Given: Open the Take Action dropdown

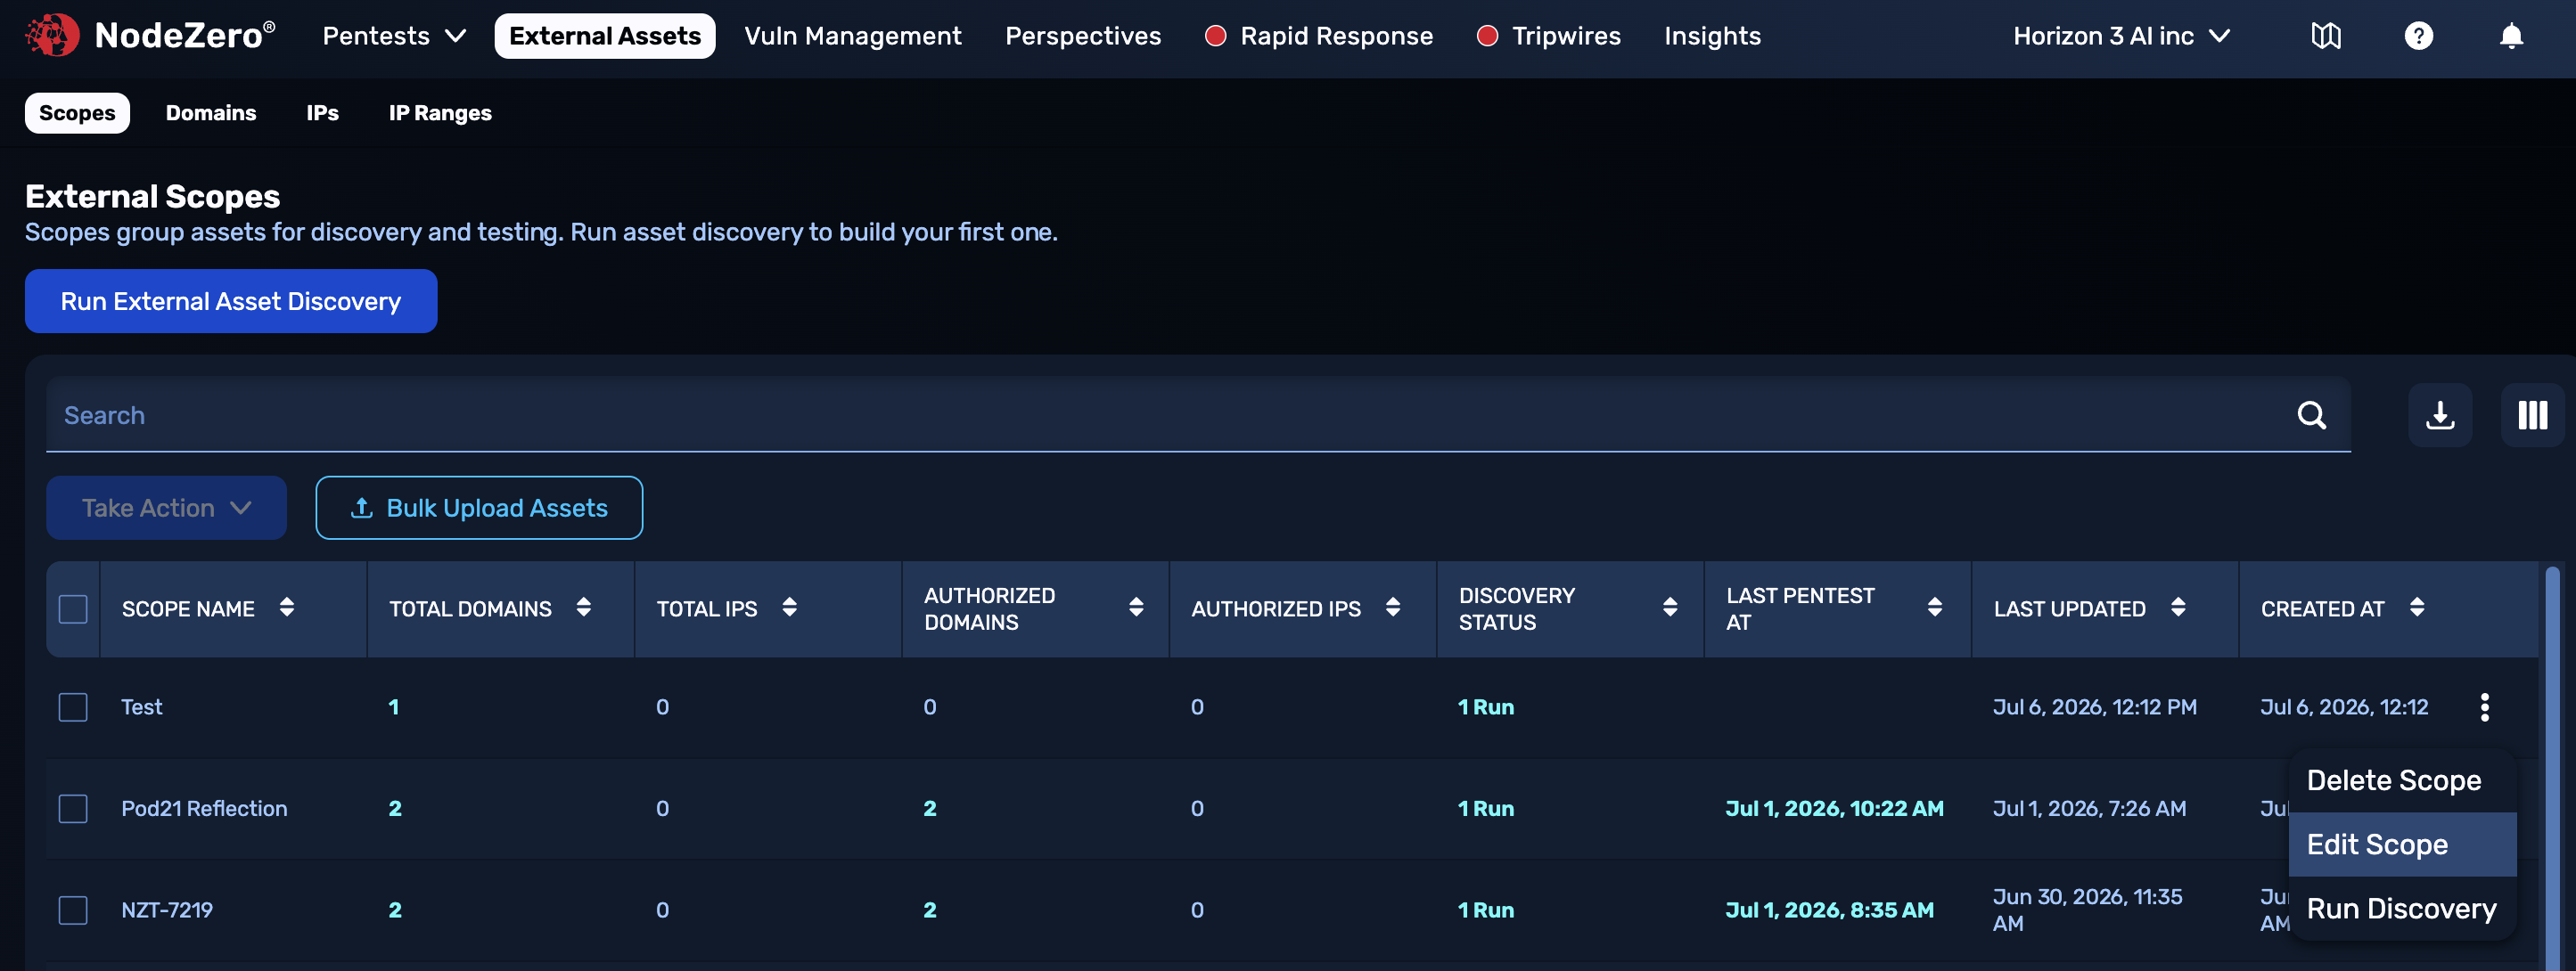Looking at the screenshot, I should [x=166, y=508].
